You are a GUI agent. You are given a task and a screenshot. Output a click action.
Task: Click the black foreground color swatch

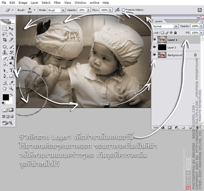[5, 97]
